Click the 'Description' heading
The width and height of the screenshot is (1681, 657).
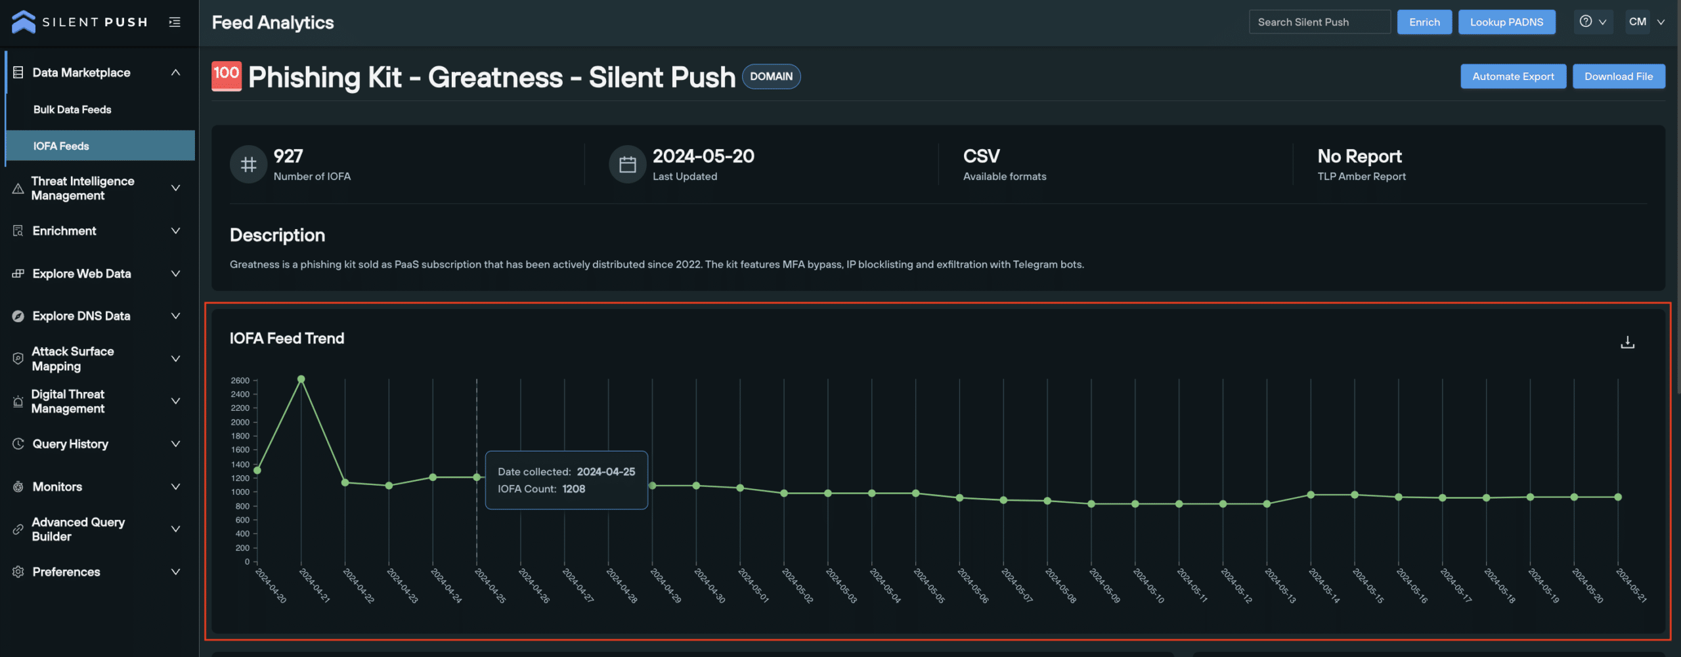pyautogui.click(x=277, y=235)
